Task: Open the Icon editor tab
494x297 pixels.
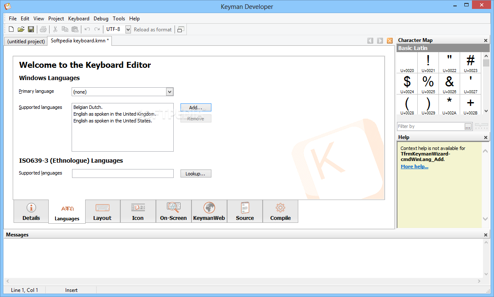Action: click(138, 211)
